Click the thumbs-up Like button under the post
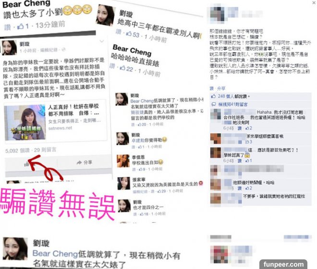317x269 pixels. click(x=26, y=164)
